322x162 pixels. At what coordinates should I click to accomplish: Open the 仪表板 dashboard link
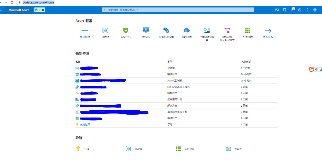[x=238, y=149]
